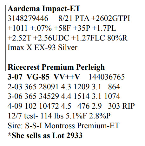Click the +2602GTPI value
The height and width of the screenshot is (146, 145).
[x=111, y=18]
